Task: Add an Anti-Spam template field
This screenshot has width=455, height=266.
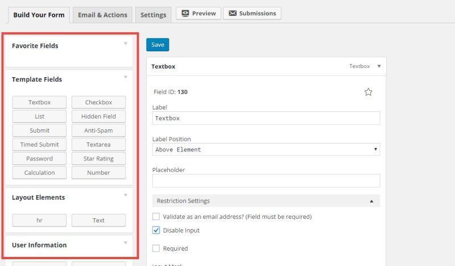Action: click(98, 130)
